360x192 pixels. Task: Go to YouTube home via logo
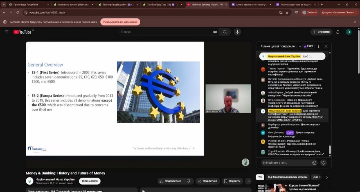(x=22, y=32)
